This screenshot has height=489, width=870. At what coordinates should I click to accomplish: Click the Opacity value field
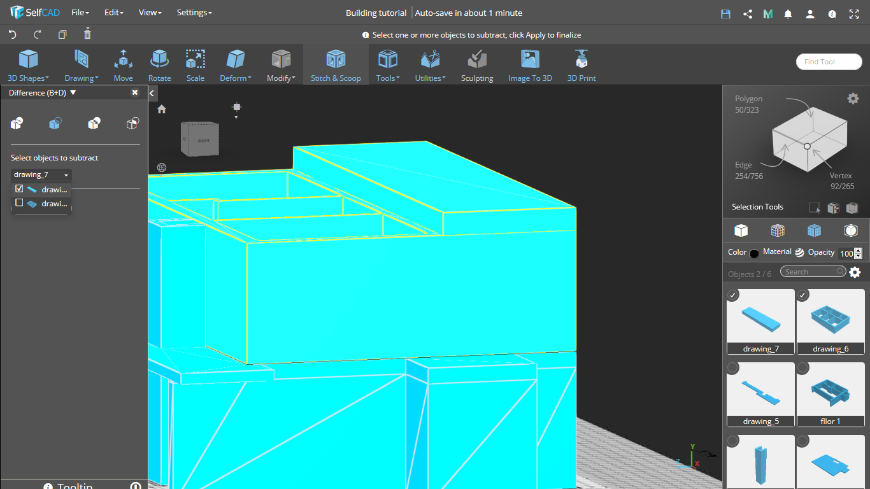tap(846, 253)
